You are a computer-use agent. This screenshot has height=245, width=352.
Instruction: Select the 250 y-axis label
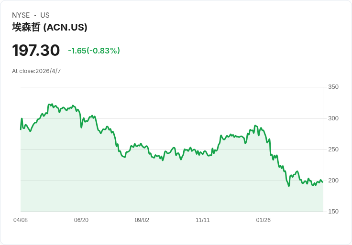[333, 149]
